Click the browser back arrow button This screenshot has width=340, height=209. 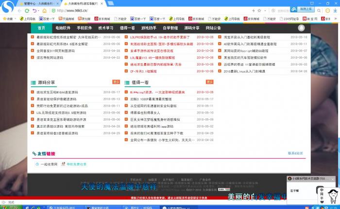click(x=20, y=10)
